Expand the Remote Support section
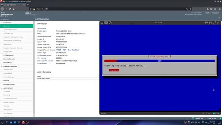The width and height of the screenshot is (222, 125). (2, 84)
